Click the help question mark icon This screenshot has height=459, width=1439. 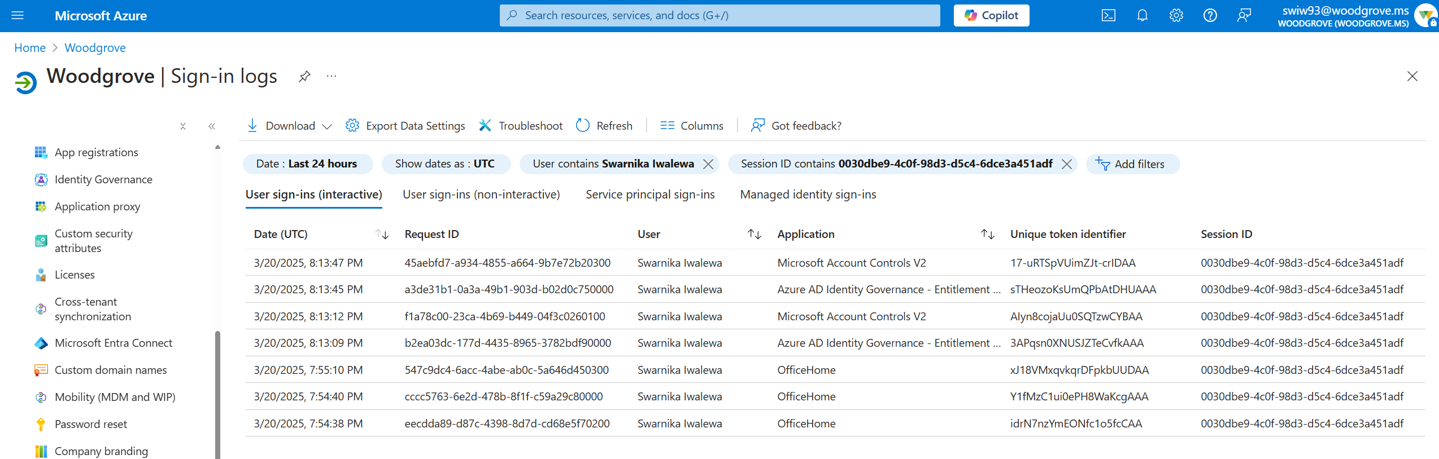click(1210, 16)
